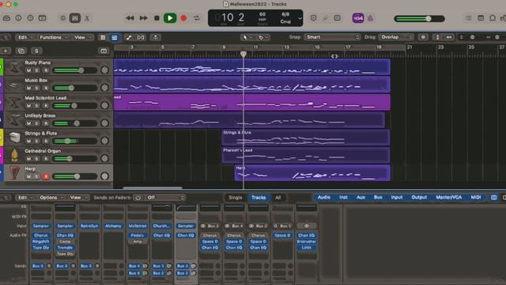Click the Play button in transport

(170, 18)
